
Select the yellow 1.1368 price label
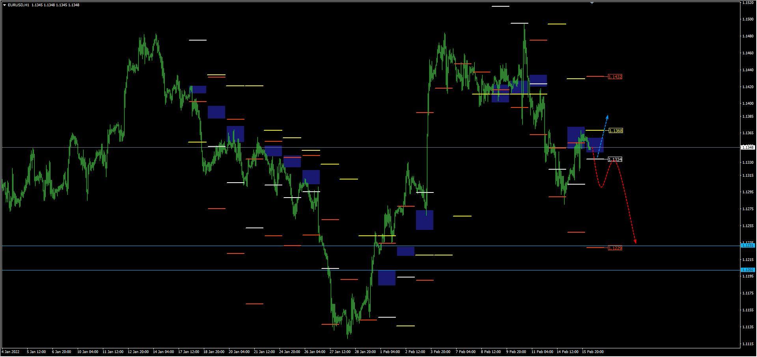tap(615, 131)
